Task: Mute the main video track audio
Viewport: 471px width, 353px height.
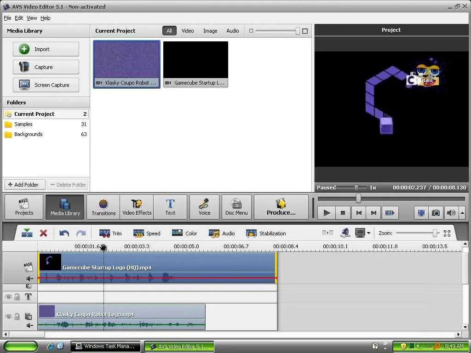Action: click(29, 279)
